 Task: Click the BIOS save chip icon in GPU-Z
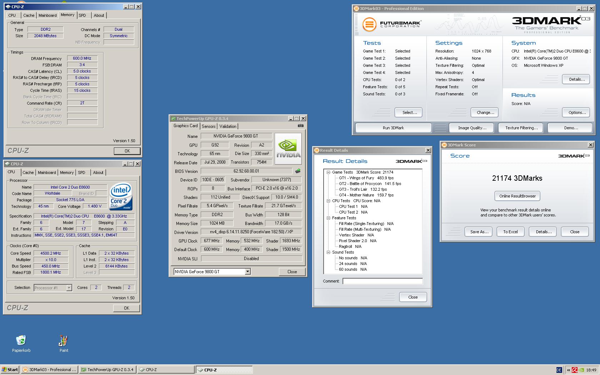pos(298,171)
